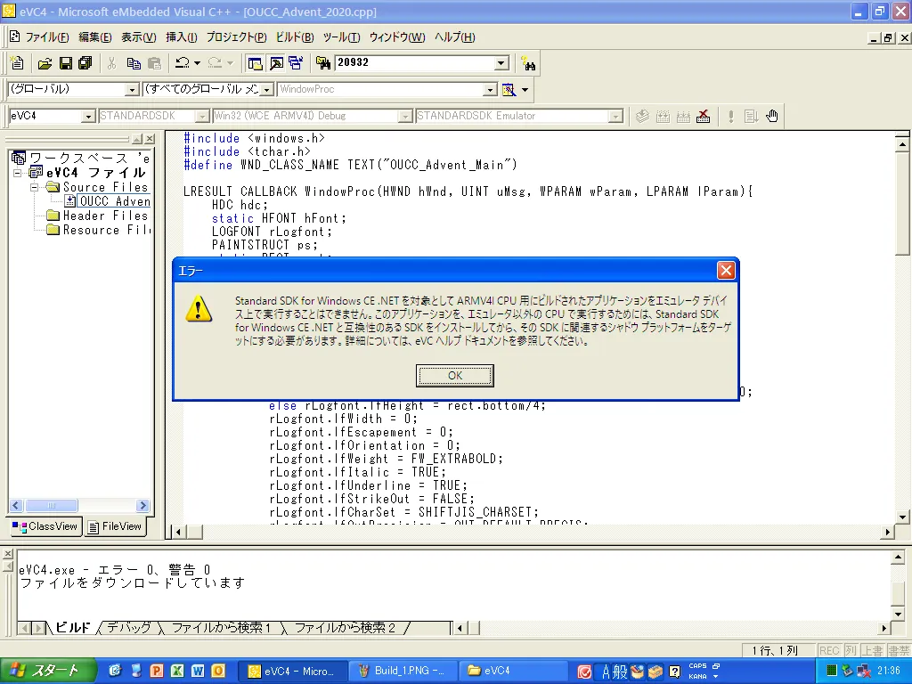The width and height of the screenshot is (912, 684).
Task: Collapse the Source Files folder node
Action: [x=35, y=187]
